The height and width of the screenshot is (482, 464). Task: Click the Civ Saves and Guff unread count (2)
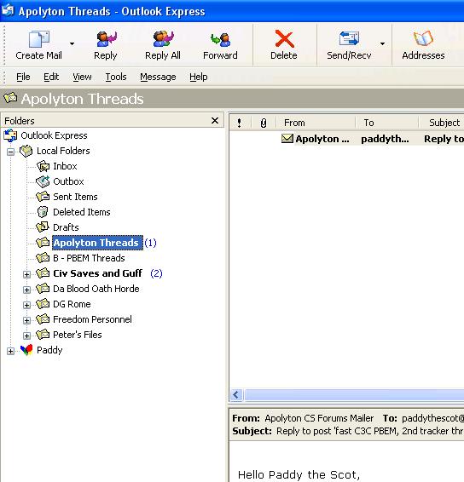156,273
